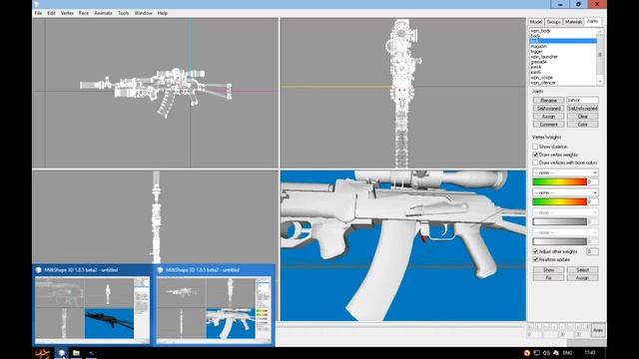
Task: Click the Select button under Realtime update
Action: (x=582, y=270)
